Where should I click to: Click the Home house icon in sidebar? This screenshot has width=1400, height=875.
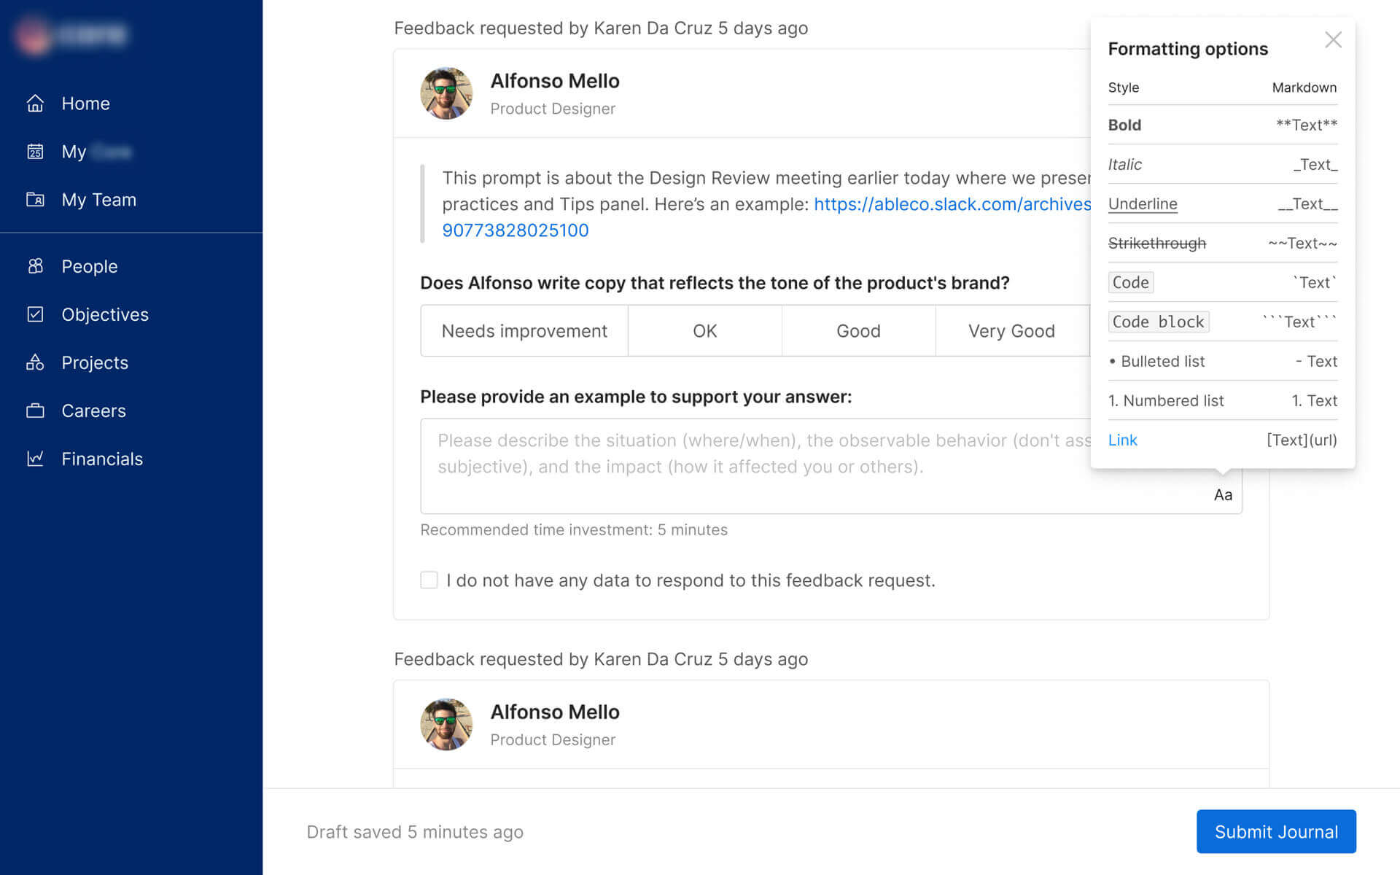tap(35, 104)
